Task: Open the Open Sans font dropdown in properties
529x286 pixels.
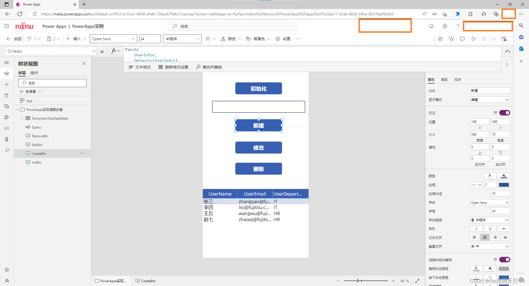Action: tap(490, 202)
